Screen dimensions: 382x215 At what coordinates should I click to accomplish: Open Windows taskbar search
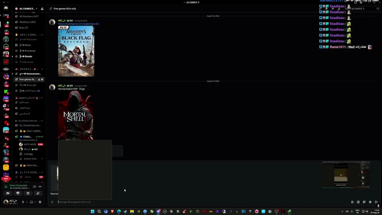point(99,211)
